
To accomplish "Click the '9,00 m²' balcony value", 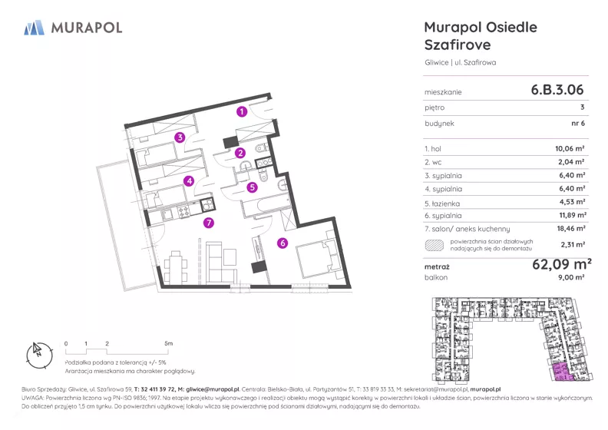I will point(572,277).
